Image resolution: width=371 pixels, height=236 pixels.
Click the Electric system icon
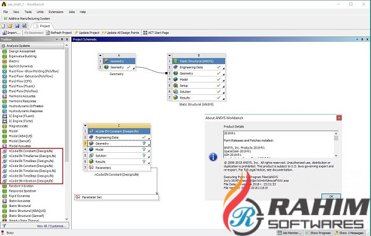tap(4, 61)
